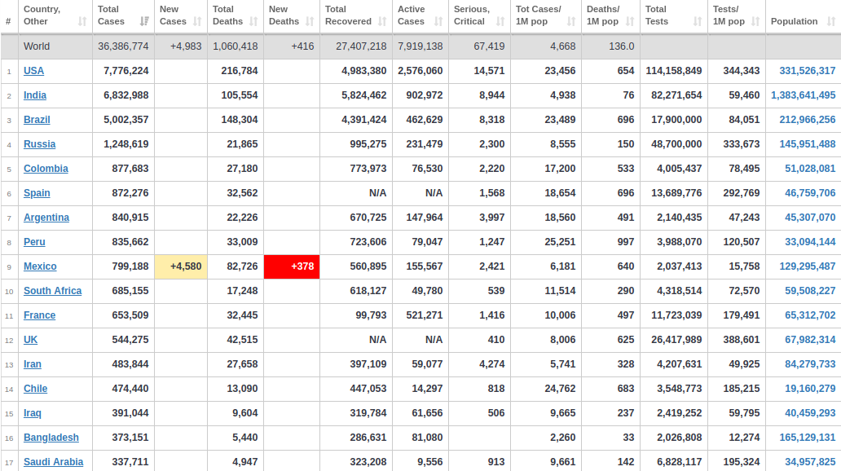Open the Russia country link
Screen dimensions: 841x471
[x=40, y=144]
